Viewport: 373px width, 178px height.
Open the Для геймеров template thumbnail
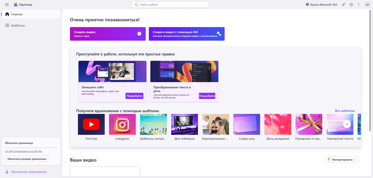tap(184, 124)
